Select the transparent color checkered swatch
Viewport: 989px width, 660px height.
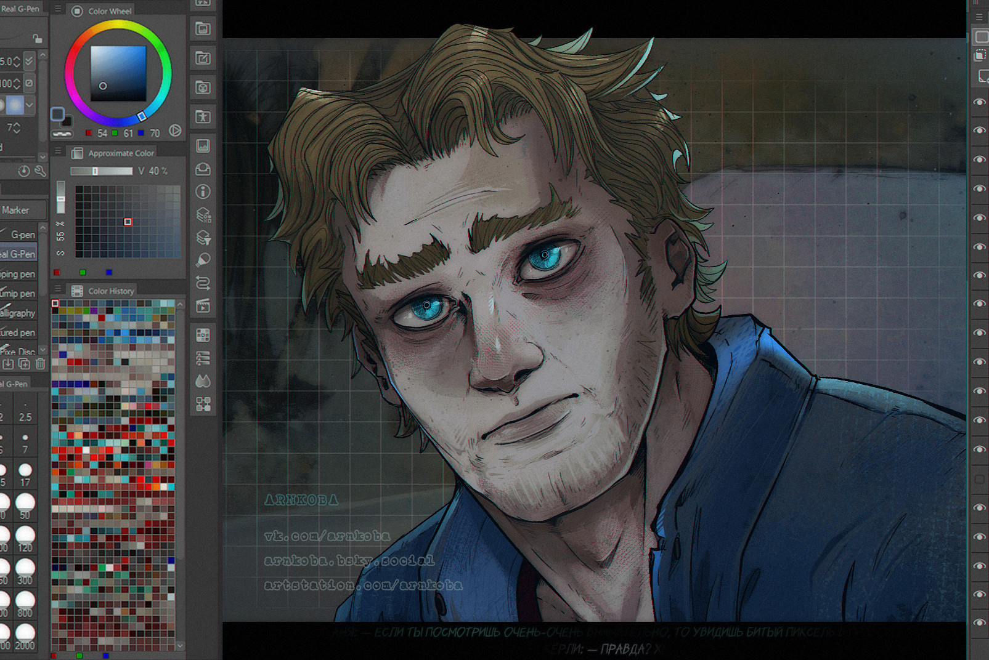point(62,133)
